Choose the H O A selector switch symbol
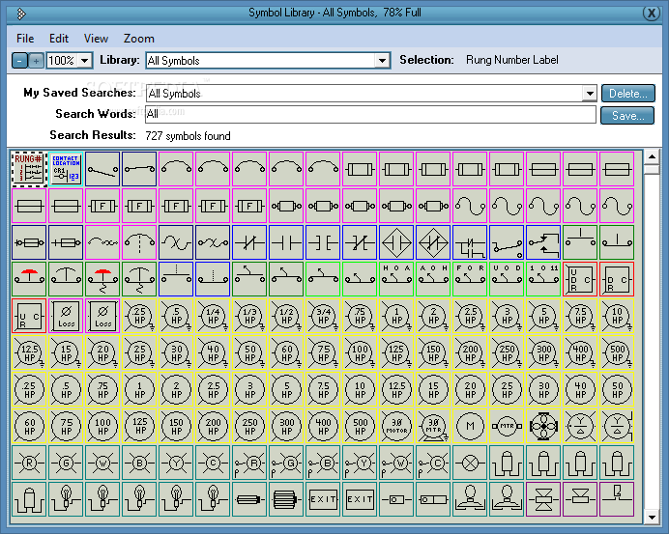The image size is (669, 534). pos(396,279)
